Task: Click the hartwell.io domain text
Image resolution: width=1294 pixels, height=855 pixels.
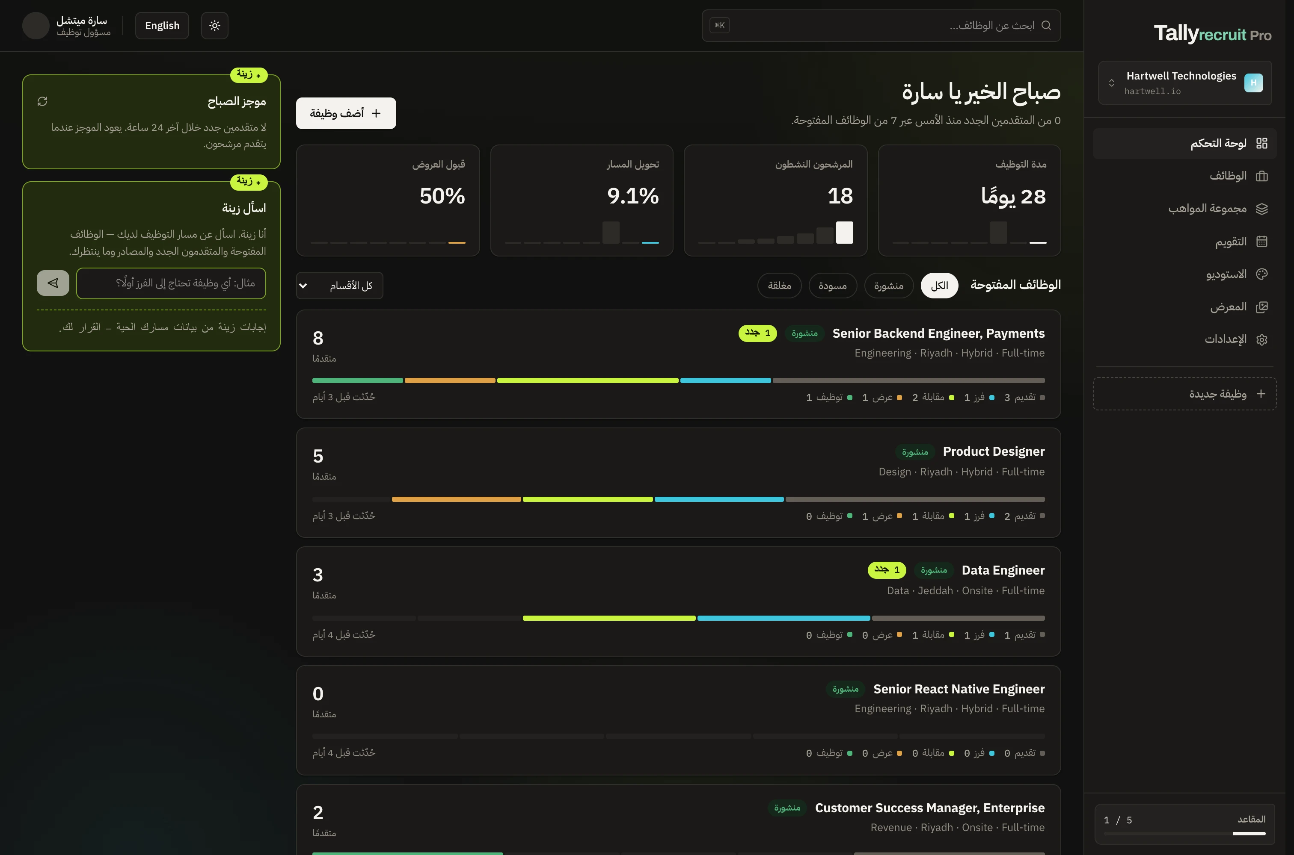Action: pos(1152,91)
